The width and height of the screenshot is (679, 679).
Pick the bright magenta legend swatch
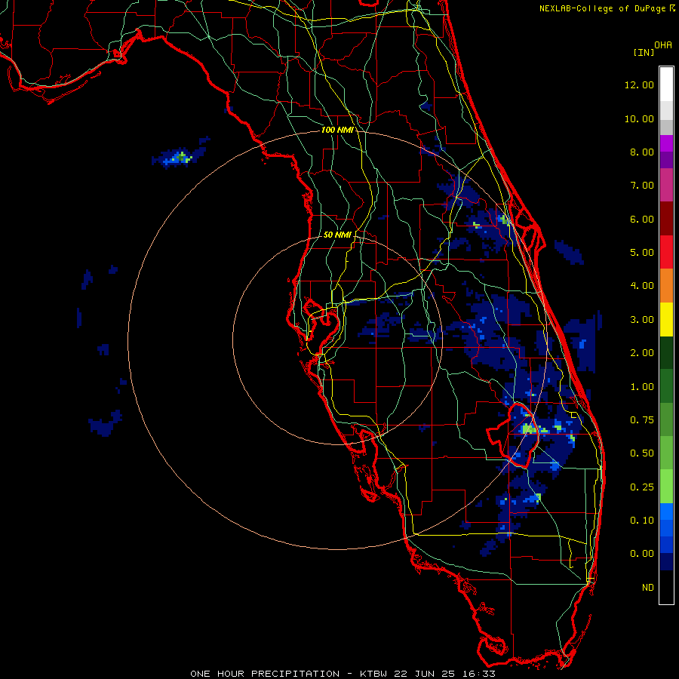point(666,143)
